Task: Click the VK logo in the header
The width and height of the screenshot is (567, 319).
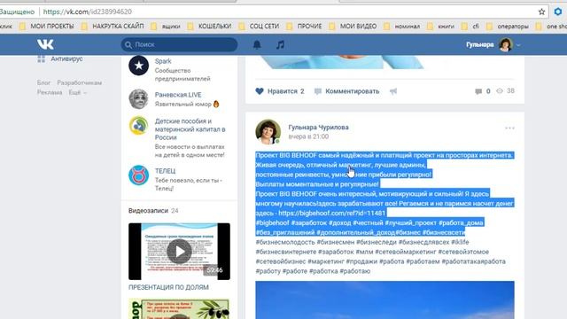Action: (x=45, y=44)
